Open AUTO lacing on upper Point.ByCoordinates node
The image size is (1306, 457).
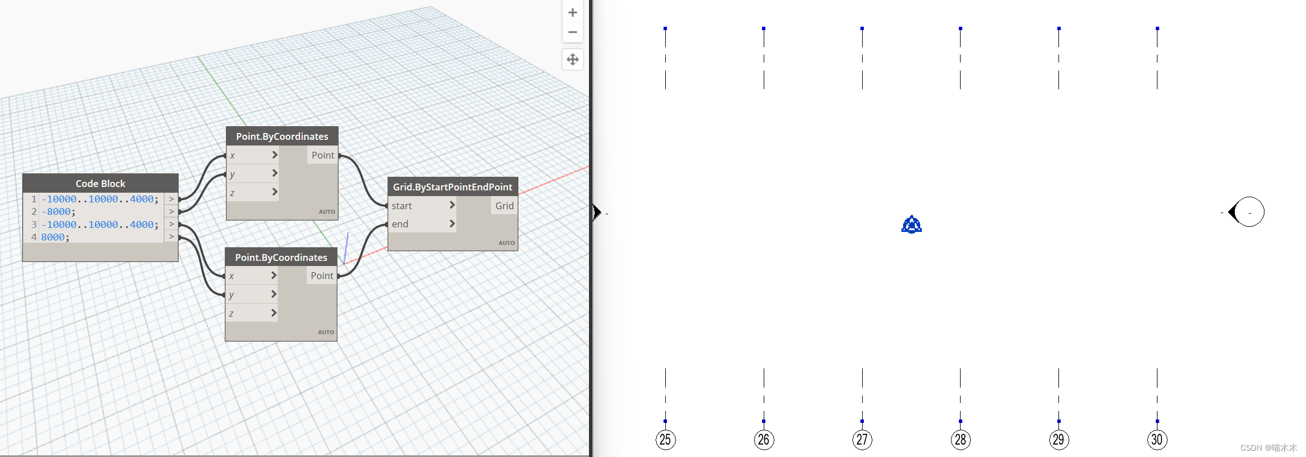(327, 212)
